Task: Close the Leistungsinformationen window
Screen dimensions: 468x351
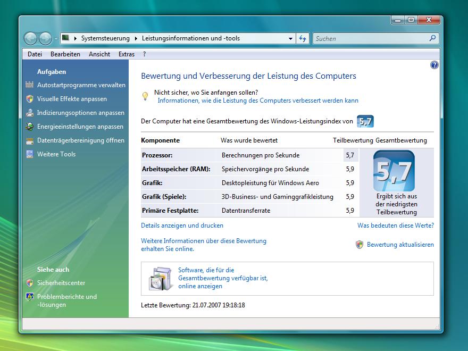Action: click(x=429, y=20)
